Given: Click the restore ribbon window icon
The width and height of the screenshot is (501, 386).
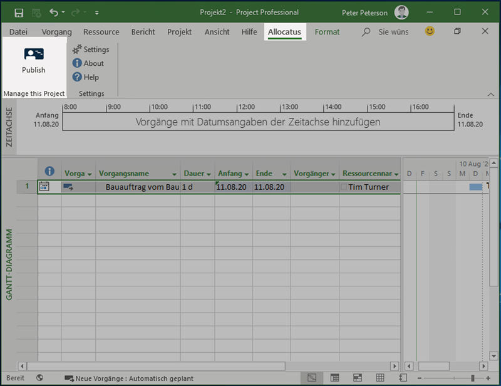Looking at the screenshot, I should [457, 31].
